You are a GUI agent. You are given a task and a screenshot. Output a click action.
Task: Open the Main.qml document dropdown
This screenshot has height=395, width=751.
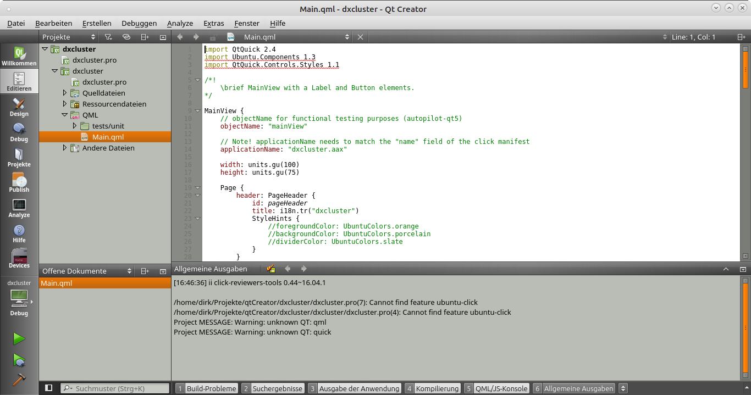click(347, 37)
